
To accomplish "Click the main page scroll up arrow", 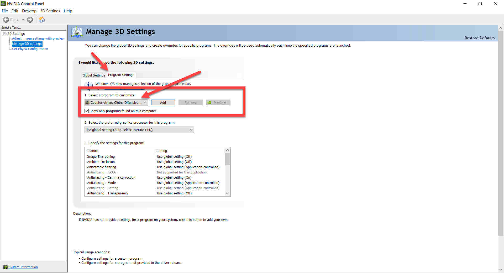I will (x=501, y=28).
